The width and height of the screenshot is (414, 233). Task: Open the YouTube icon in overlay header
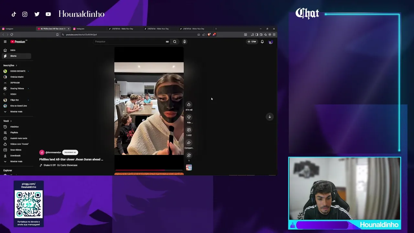coord(48,14)
